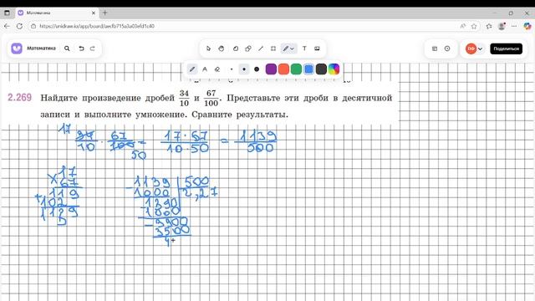Image resolution: width=535 pixels, height=301 pixels.
Task: Select the shapes tool
Action: pyautogui.click(x=248, y=48)
